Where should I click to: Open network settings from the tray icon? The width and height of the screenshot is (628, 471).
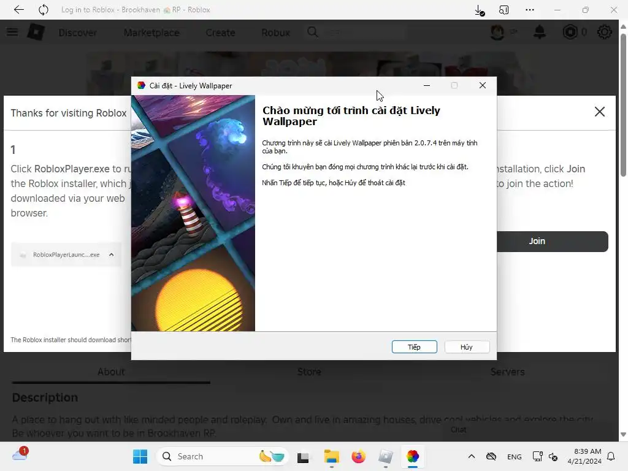pos(537,456)
